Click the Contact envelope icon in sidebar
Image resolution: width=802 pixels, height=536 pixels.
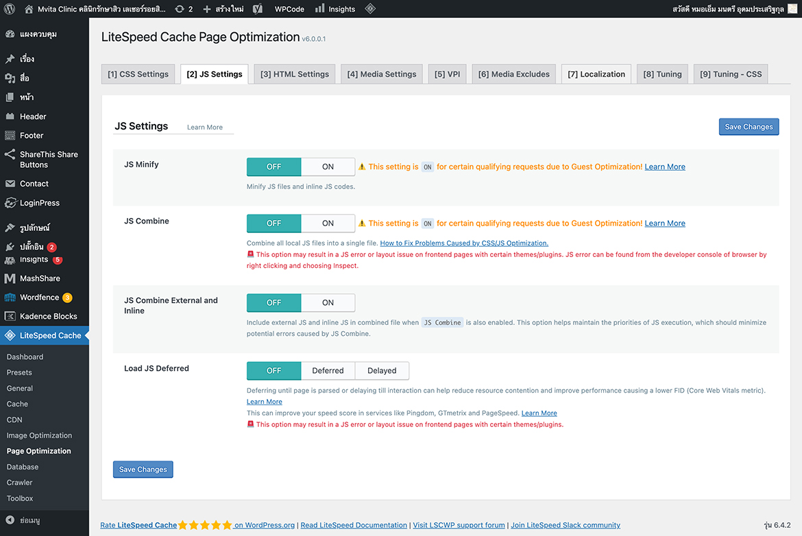pos(10,184)
